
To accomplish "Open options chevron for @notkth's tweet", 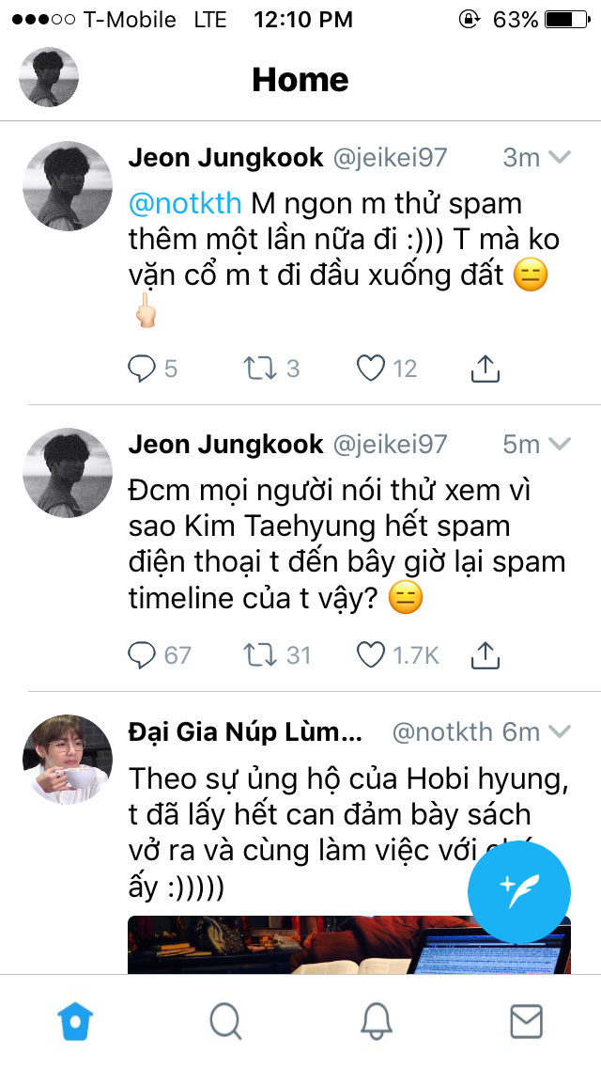I will pyautogui.click(x=560, y=732).
